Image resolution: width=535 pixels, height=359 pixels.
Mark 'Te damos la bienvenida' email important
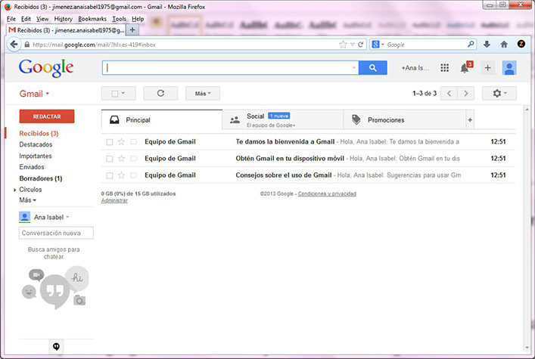pyautogui.click(x=133, y=142)
